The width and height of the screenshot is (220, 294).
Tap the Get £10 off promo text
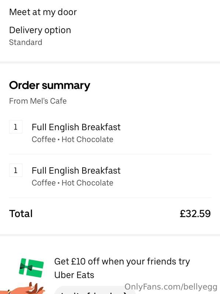pos(122,261)
